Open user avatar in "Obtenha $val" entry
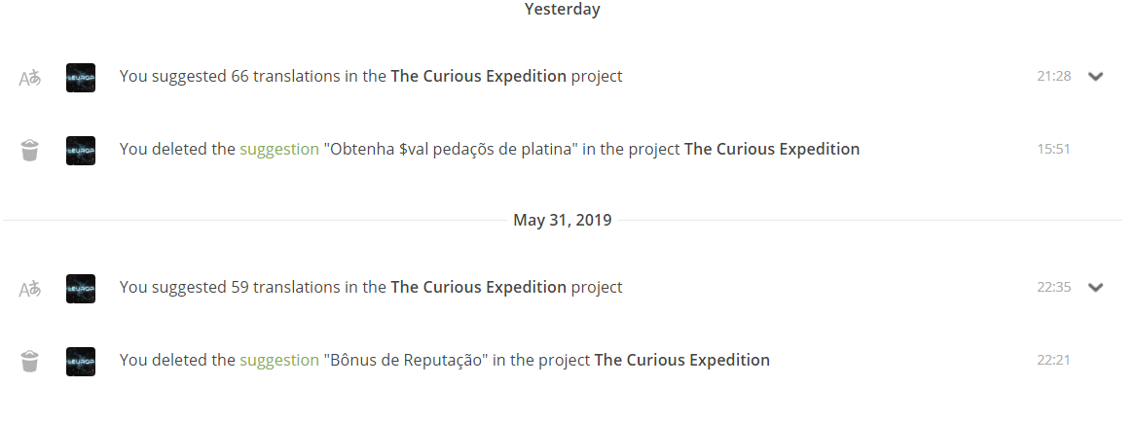Image resolution: width=1138 pixels, height=422 pixels. point(81,151)
